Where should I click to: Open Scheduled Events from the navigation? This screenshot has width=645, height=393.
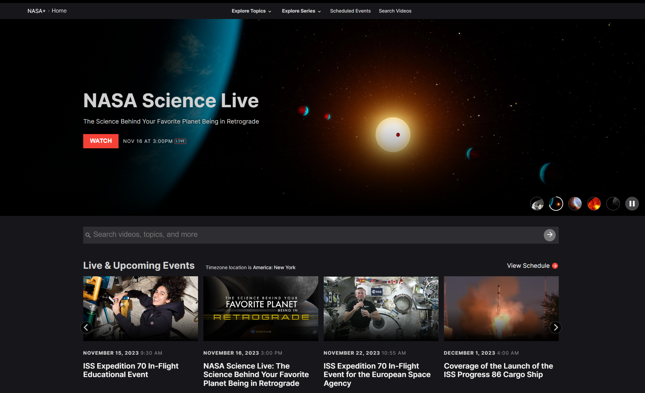pyautogui.click(x=350, y=11)
